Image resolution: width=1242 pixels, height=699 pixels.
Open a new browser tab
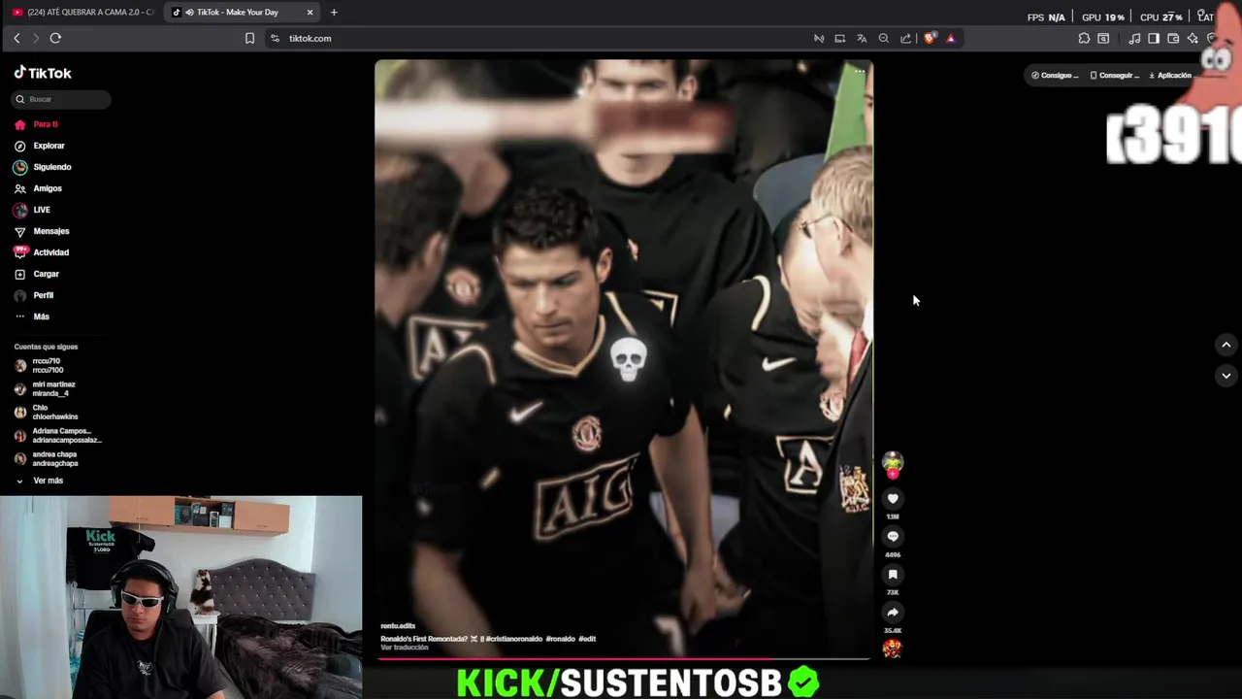334,13
